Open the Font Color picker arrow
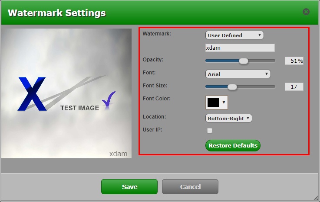 tap(224, 103)
